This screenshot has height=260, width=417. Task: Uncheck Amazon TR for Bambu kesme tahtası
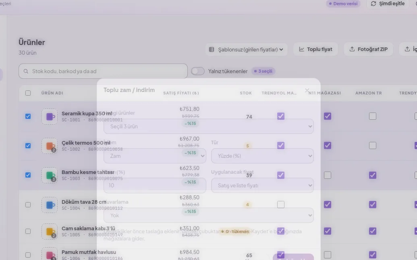click(373, 175)
